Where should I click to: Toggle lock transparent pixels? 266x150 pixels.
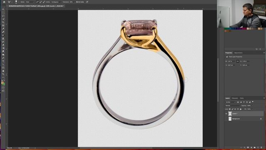click(230, 109)
